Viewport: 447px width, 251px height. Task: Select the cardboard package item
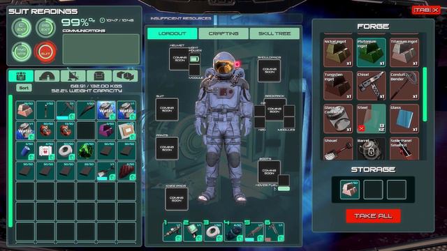pos(126,130)
